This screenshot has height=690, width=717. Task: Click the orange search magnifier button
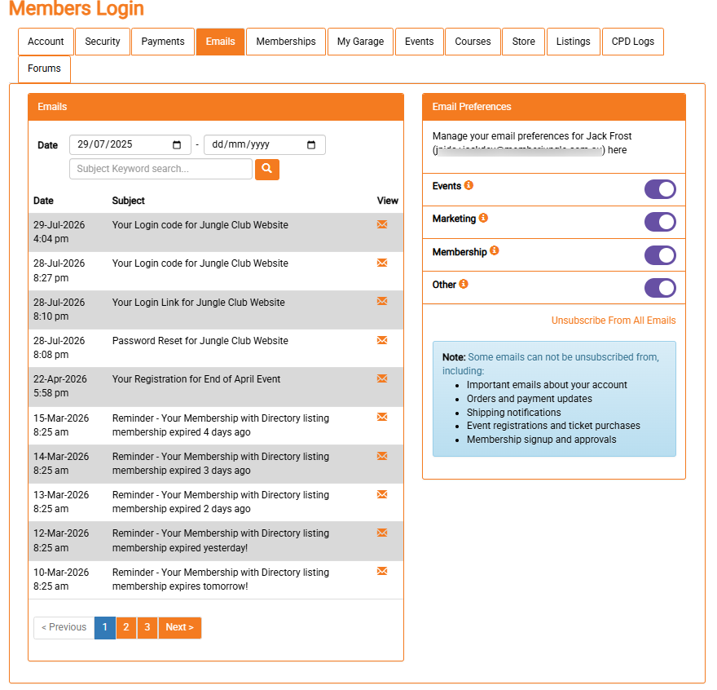(267, 170)
